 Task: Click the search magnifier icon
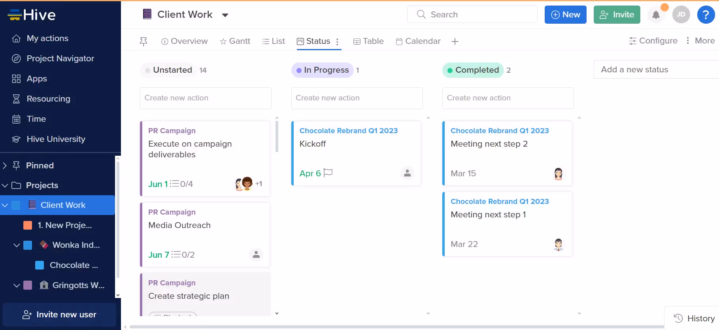pyautogui.click(x=421, y=15)
